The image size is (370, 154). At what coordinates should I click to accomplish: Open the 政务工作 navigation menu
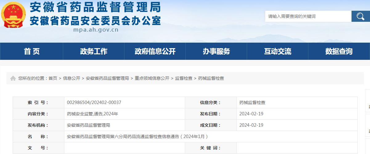94,51
